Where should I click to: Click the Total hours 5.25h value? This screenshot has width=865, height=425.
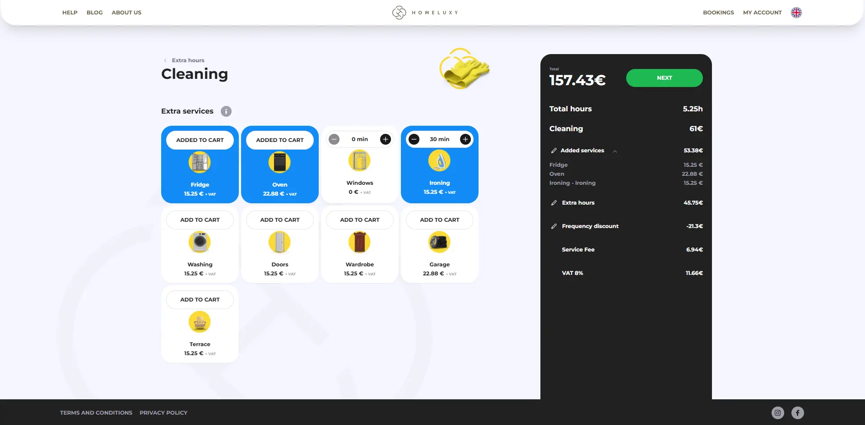693,109
